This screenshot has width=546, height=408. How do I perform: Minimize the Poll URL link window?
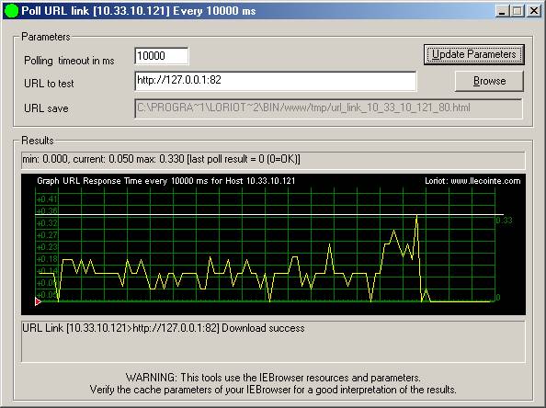502,11
